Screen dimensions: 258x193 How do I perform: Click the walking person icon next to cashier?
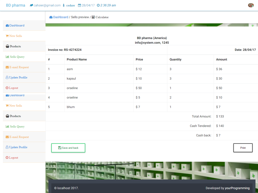click(64, 5)
